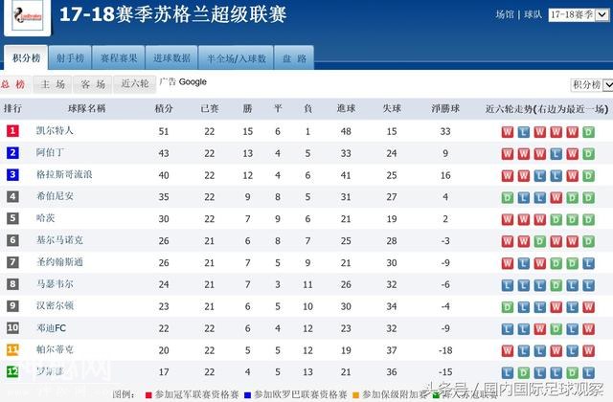Click rank 12 green badge icon
This screenshot has height=402, width=613.
pyautogui.click(x=12, y=372)
